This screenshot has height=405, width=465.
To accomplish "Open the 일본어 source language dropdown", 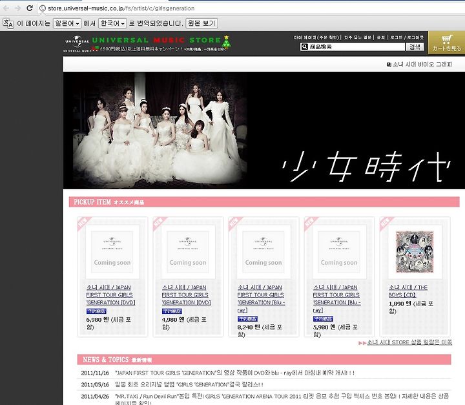I will point(67,23).
